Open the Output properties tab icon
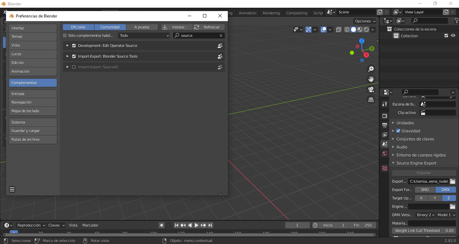 (385, 125)
